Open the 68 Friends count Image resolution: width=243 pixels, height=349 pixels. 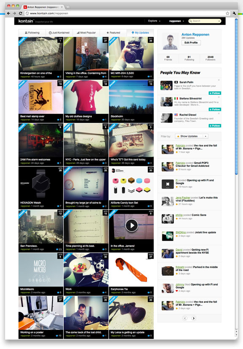(x=168, y=58)
